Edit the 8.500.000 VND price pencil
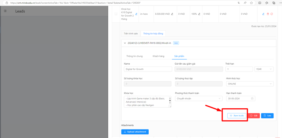 pos(172,14)
